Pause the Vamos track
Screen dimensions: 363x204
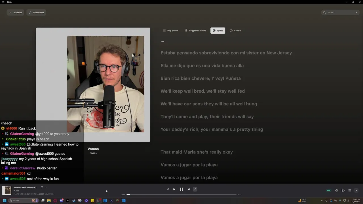pyautogui.click(x=181, y=189)
